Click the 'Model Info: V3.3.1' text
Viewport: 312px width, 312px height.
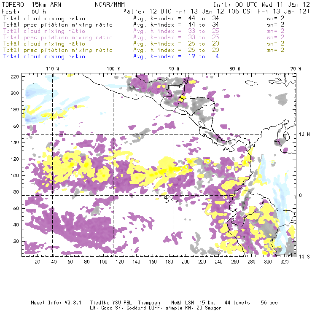tap(56, 303)
